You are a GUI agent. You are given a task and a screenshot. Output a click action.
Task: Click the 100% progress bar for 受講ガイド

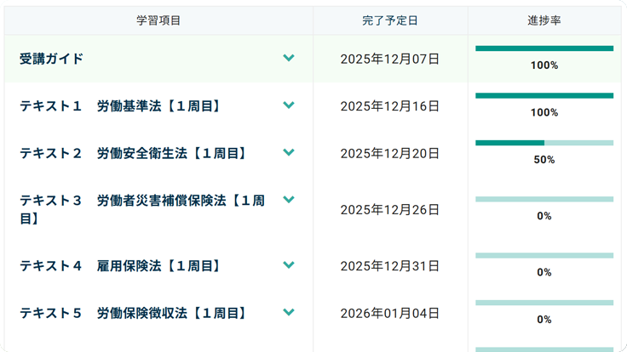[544, 48]
